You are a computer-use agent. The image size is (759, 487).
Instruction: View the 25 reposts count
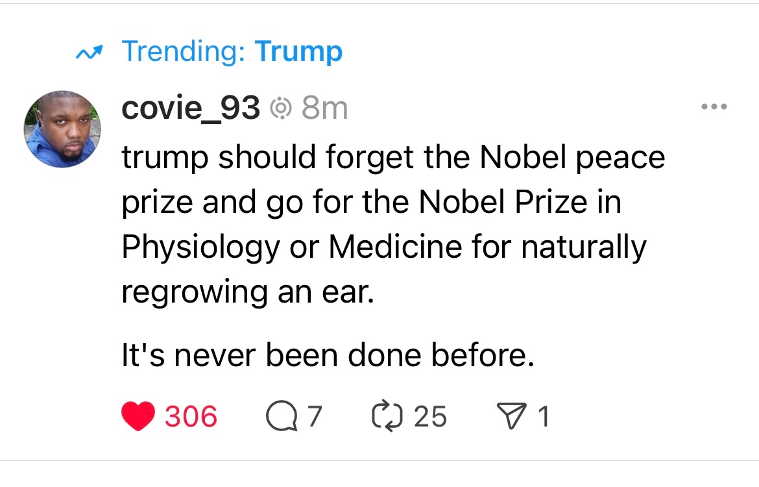pyautogui.click(x=430, y=416)
